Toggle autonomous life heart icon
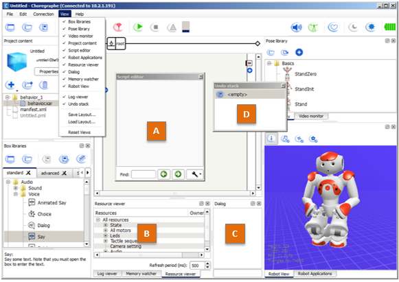Image resolution: width=399 pixels, height=282 pixels. tap(333, 27)
